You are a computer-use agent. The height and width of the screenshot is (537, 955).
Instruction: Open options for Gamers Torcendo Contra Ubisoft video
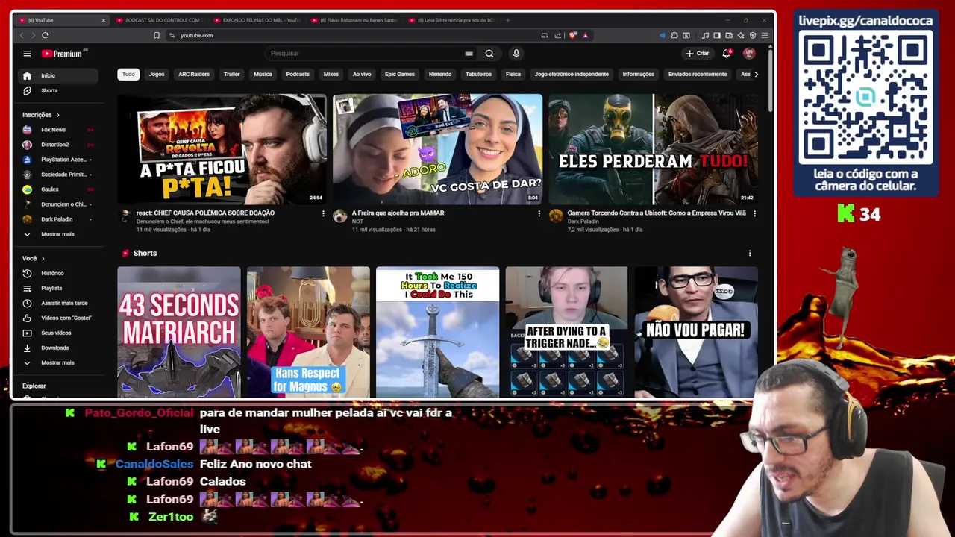click(754, 214)
